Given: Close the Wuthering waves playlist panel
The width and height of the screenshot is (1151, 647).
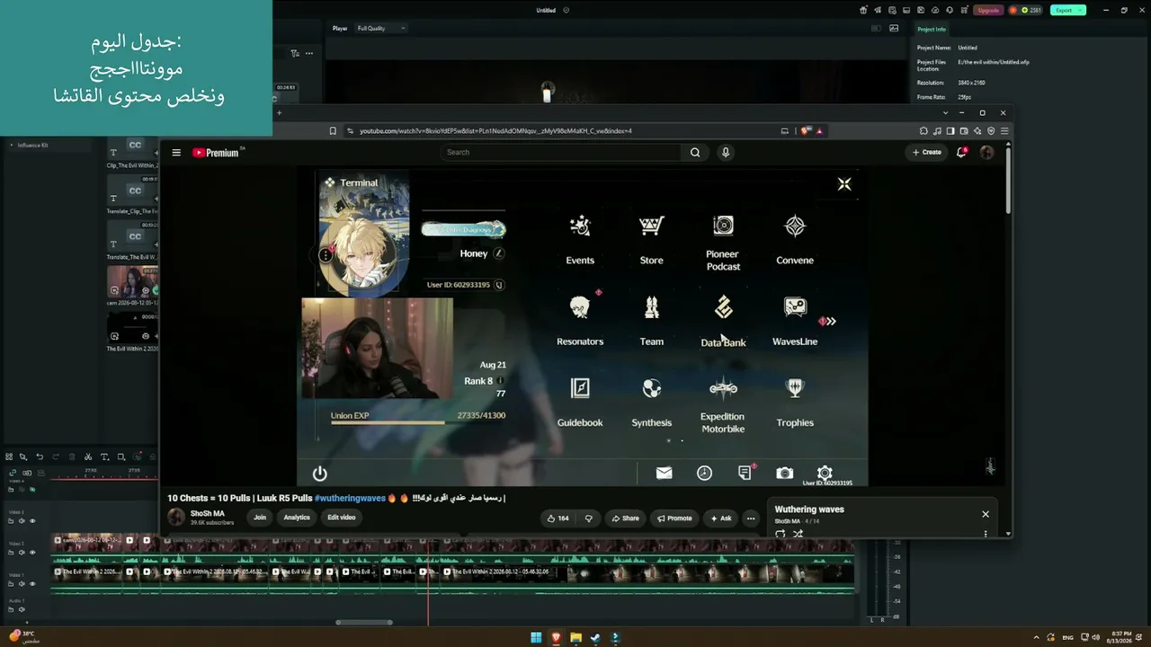Looking at the screenshot, I should pos(986,514).
